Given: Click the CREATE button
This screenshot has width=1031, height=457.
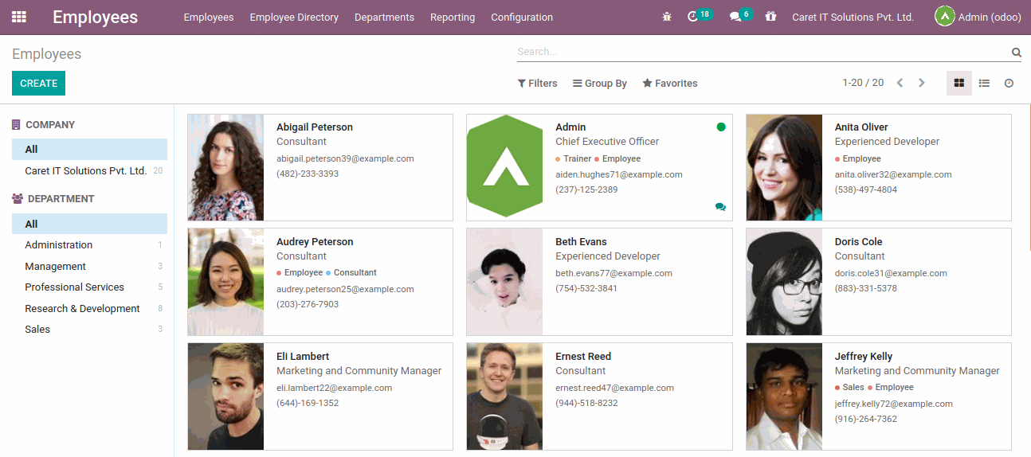Looking at the screenshot, I should [x=38, y=84].
